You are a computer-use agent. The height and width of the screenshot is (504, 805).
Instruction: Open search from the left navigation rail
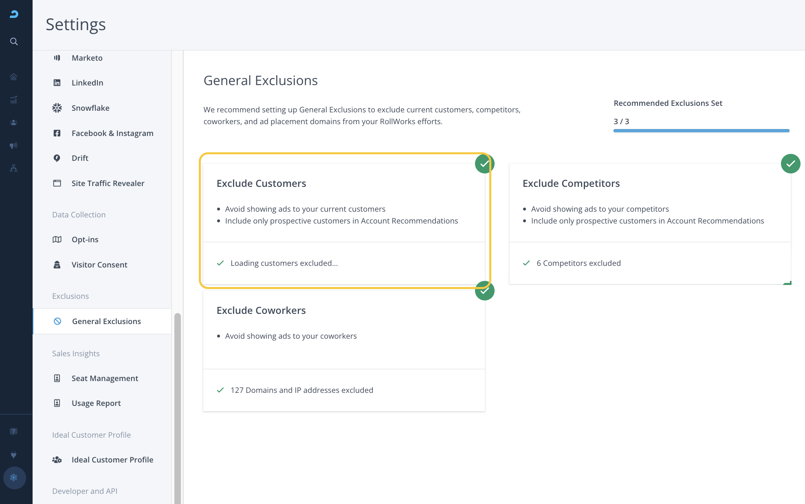[14, 42]
